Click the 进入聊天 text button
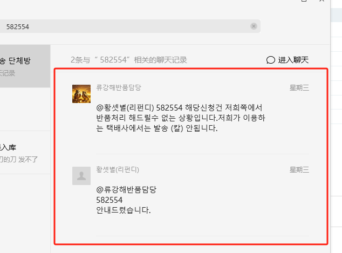The width and height of the screenshot is (342, 253). coord(293,60)
